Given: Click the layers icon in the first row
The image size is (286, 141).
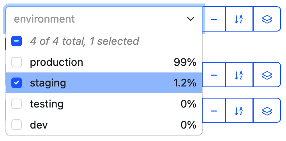Looking at the screenshot, I should click(x=267, y=19).
